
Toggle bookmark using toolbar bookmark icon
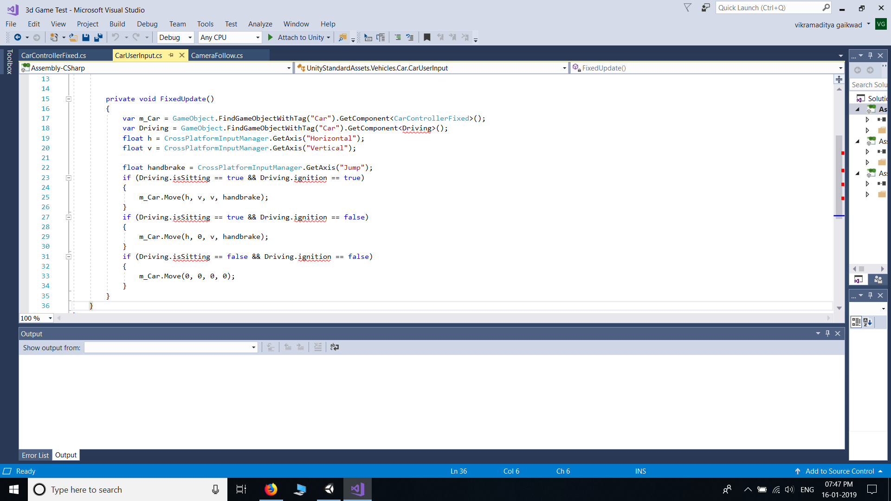[x=427, y=38]
